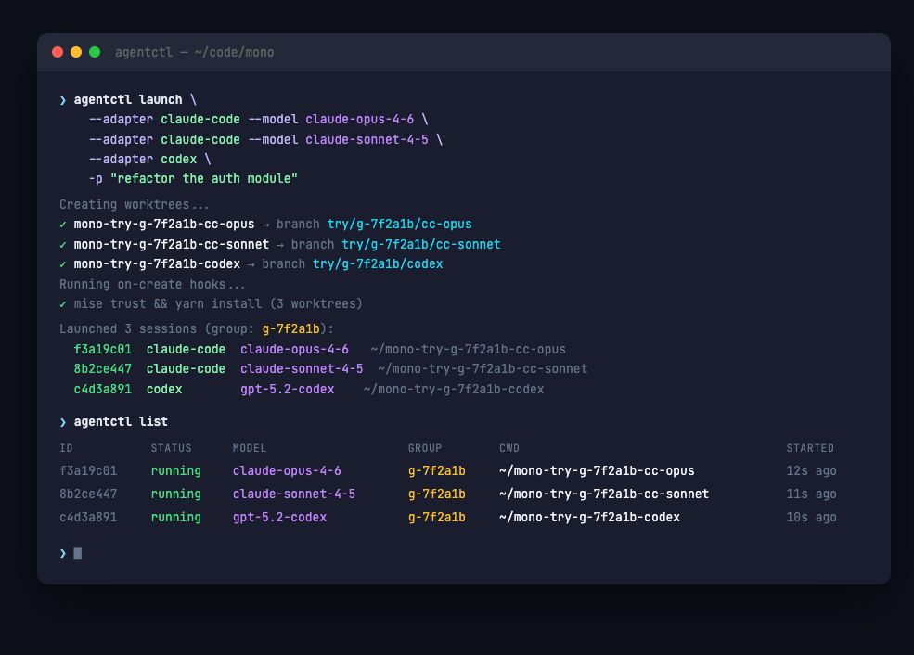Click the checkmark beside mono-try-g-7f2a1b-cc-opus
The image size is (914, 655).
click(x=63, y=224)
